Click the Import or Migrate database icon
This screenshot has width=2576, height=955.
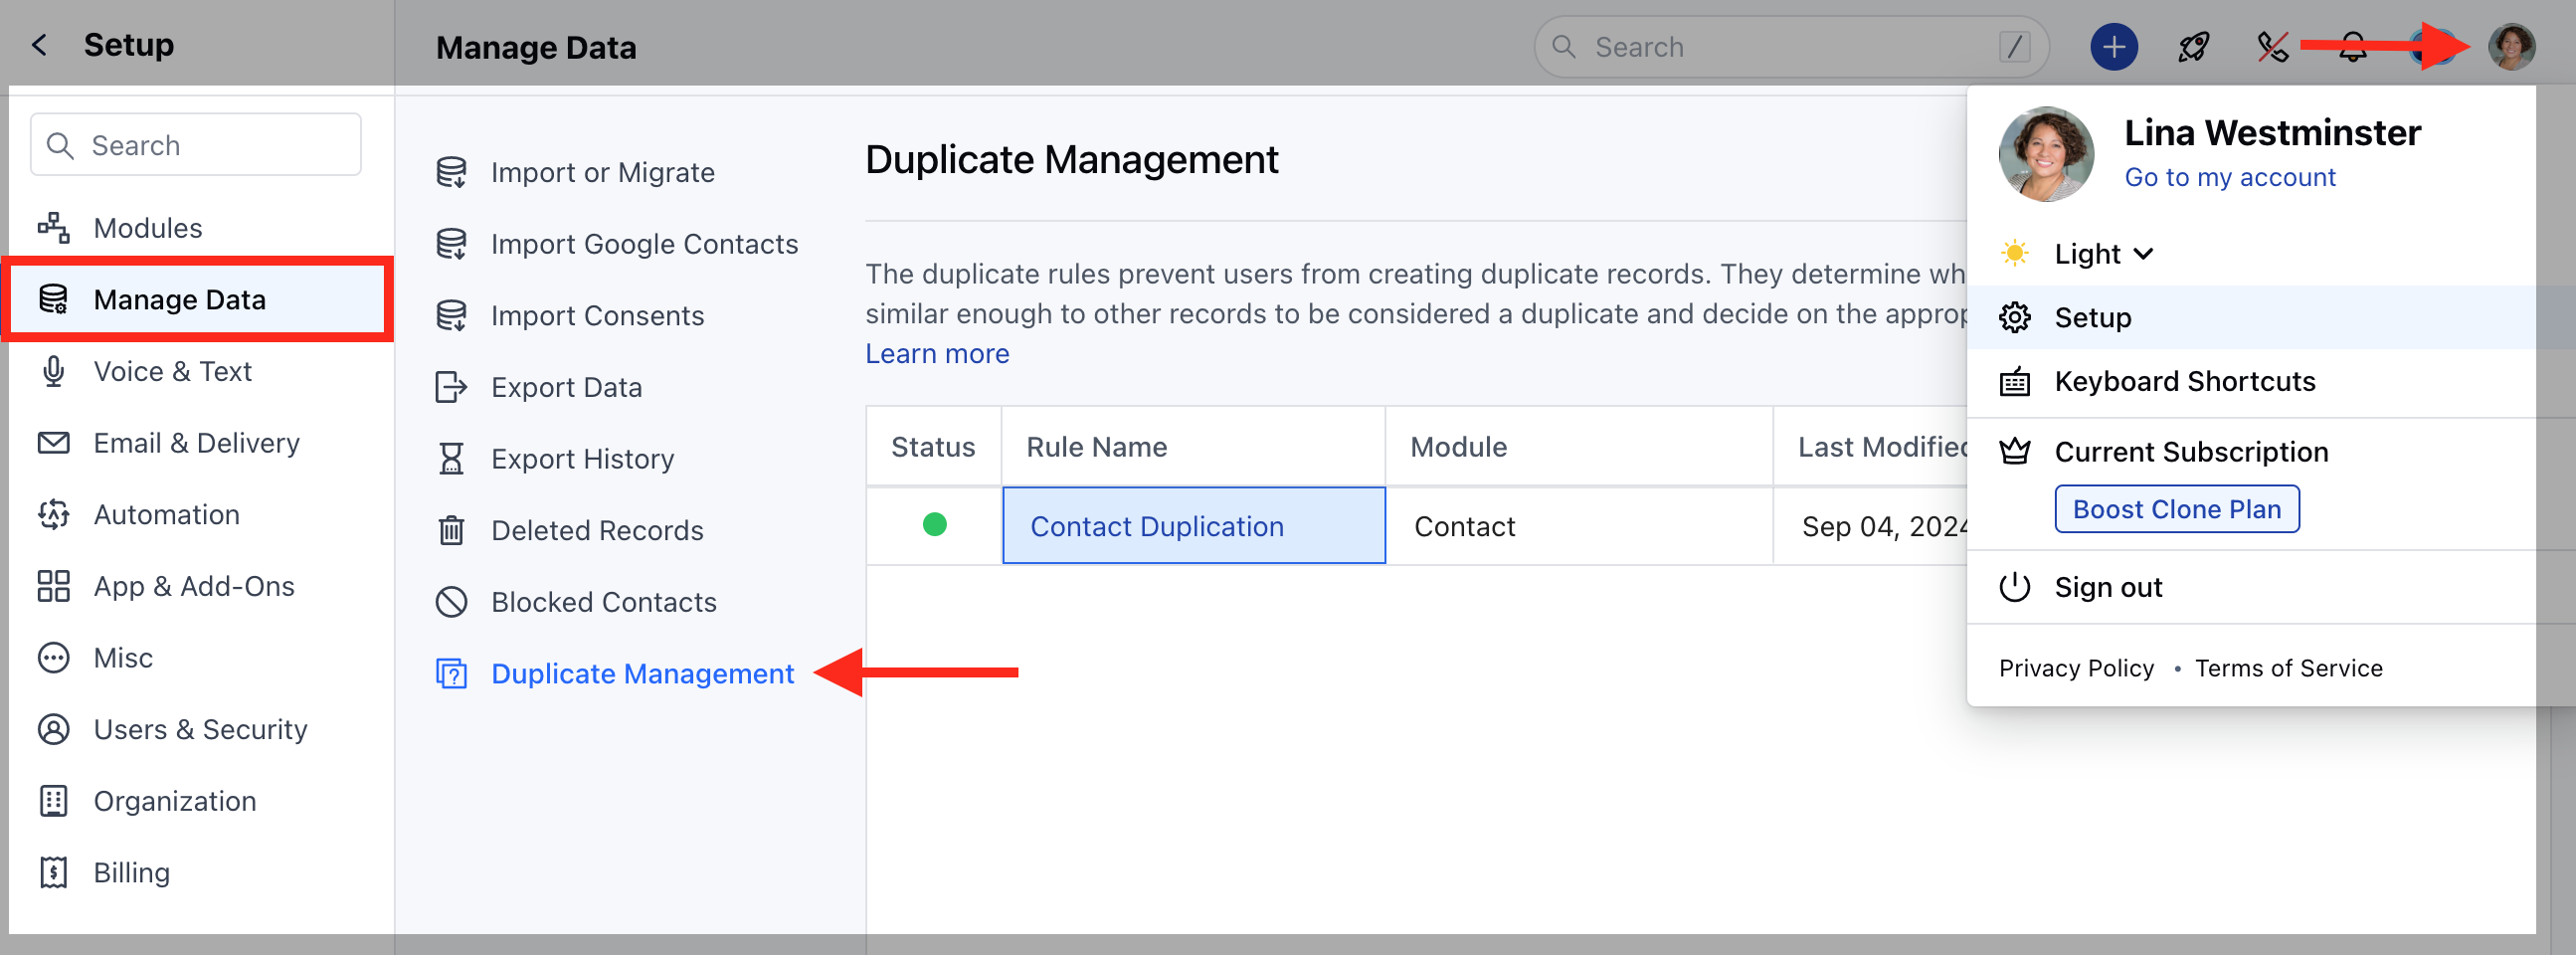pyautogui.click(x=451, y=172)
